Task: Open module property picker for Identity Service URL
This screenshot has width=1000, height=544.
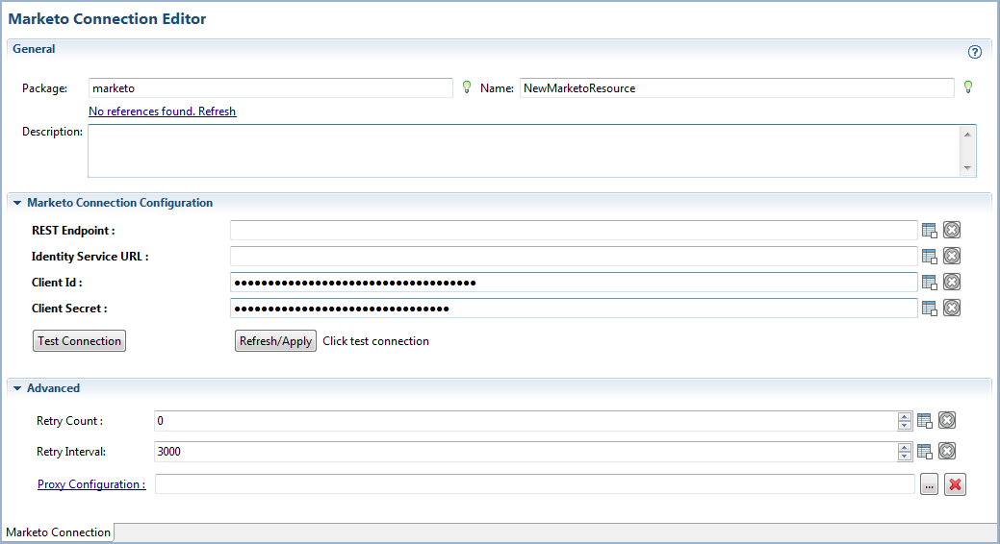Action: point(929,256)
